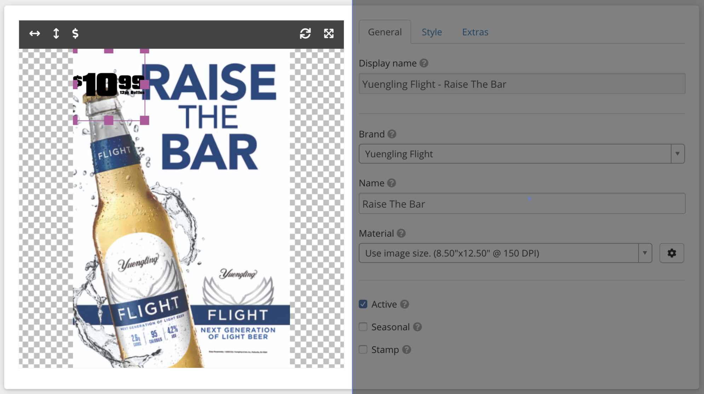This screenshot has height=394, width=704.
Task: Click help icon next to Active
Action: click(405, 304)
